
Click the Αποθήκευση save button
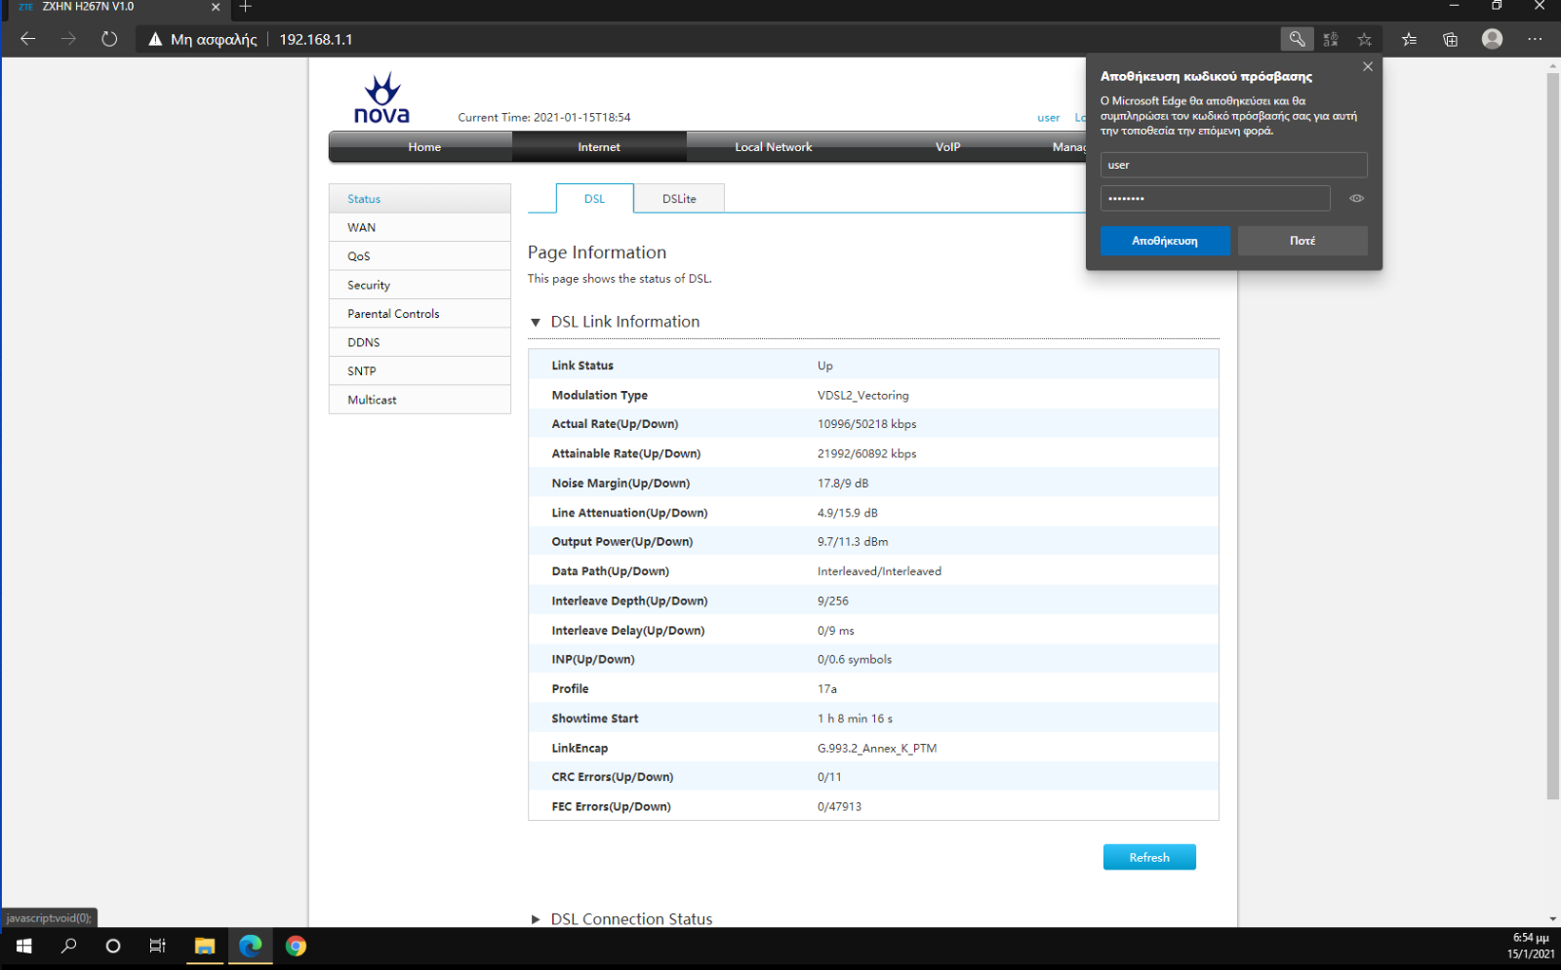[1165, 241]
